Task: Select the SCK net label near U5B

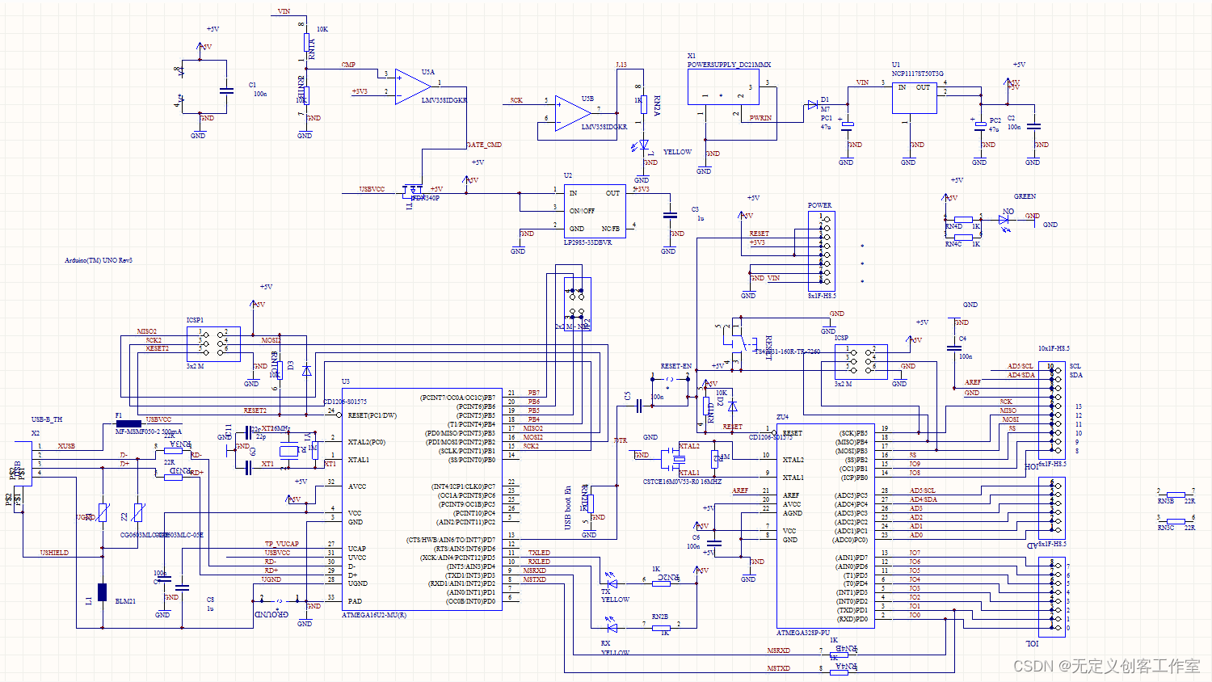Action: pos(516,100)
